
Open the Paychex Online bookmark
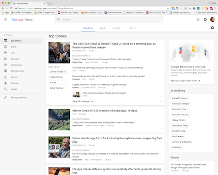(x=113, y=13)
